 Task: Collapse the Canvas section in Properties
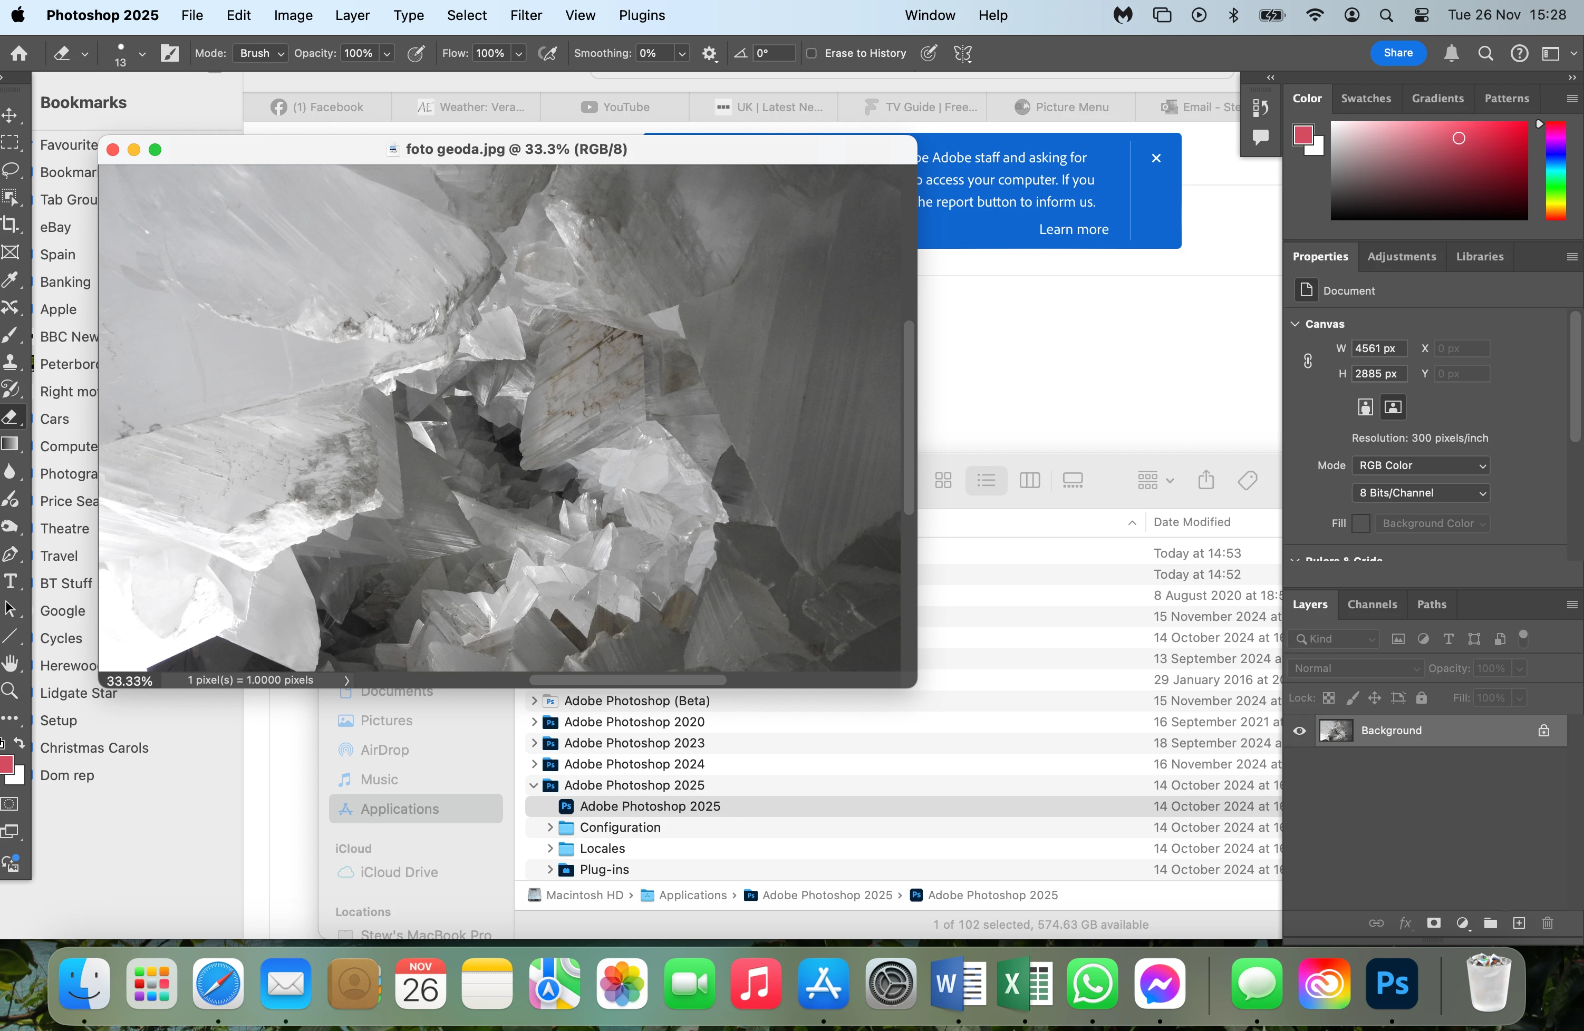(x=1295, y=324)
